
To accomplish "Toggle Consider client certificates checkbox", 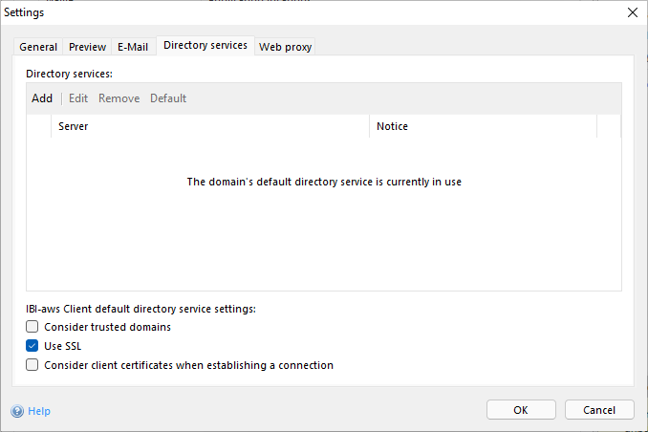I will tap(32, 365).
